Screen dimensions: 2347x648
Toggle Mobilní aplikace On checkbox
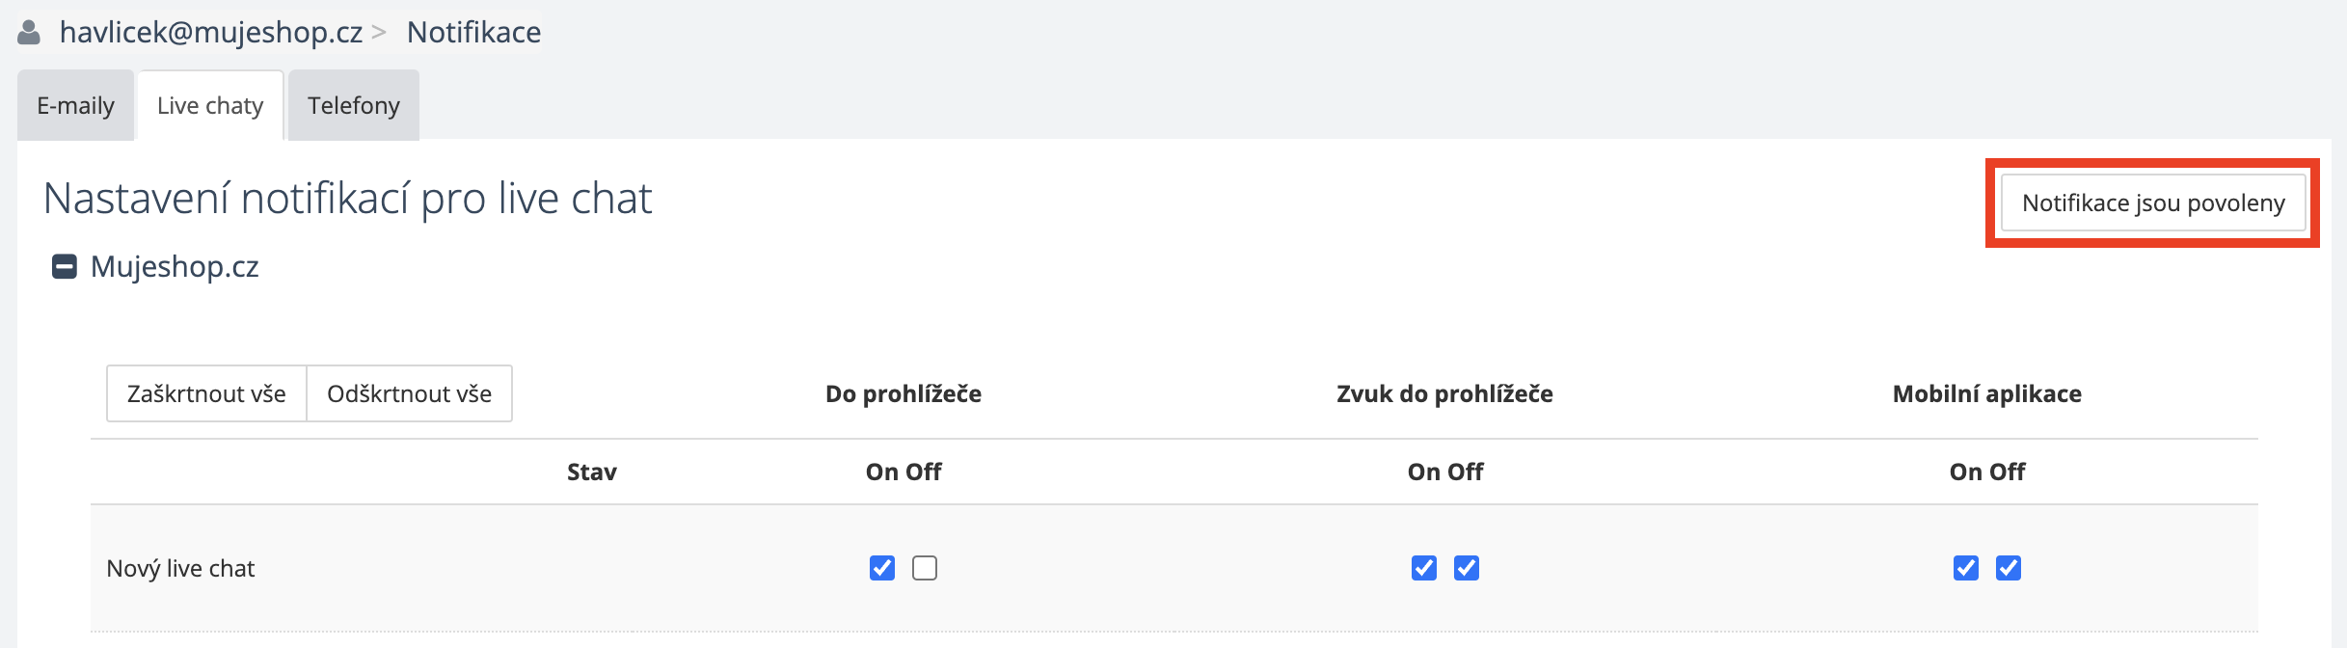(1966, 568)
